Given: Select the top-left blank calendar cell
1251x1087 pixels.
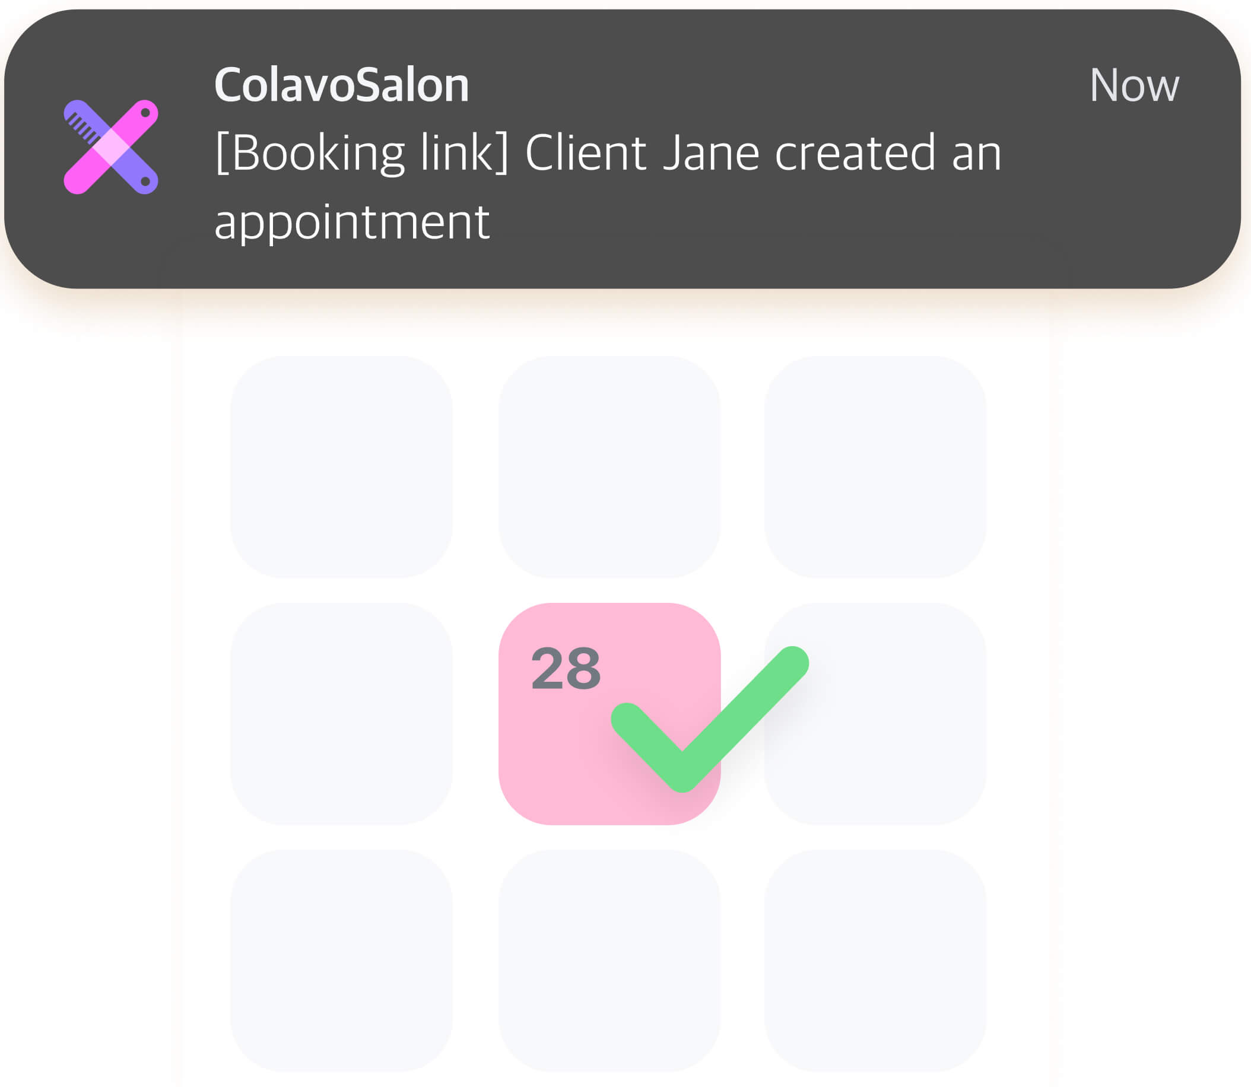Looking at the screenshot, I should tap(341, 466).
